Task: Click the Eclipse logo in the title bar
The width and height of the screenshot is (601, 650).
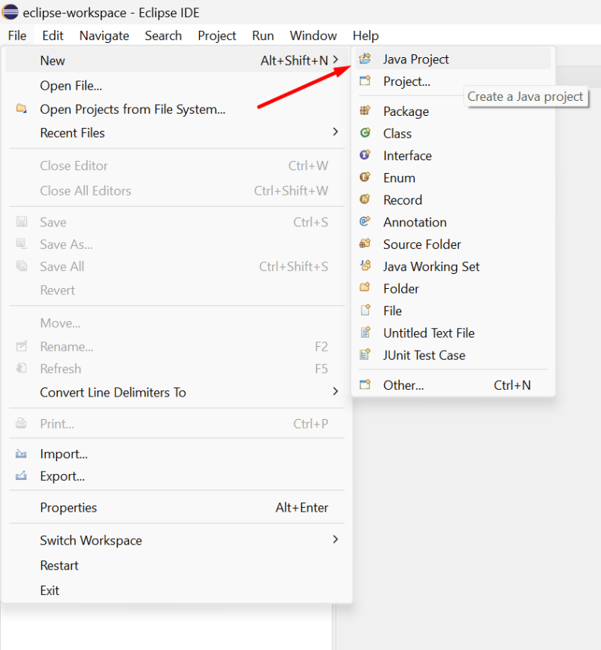Action: coord(10,12)
